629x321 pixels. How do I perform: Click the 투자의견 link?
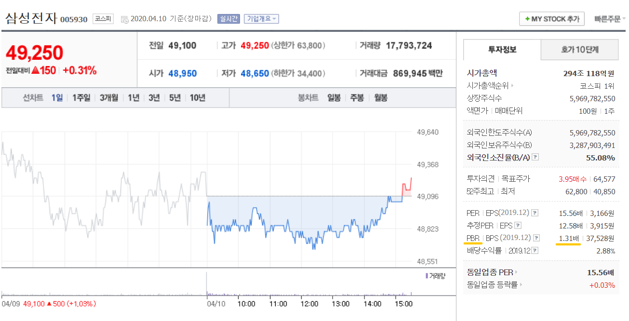tap(481, 179)
